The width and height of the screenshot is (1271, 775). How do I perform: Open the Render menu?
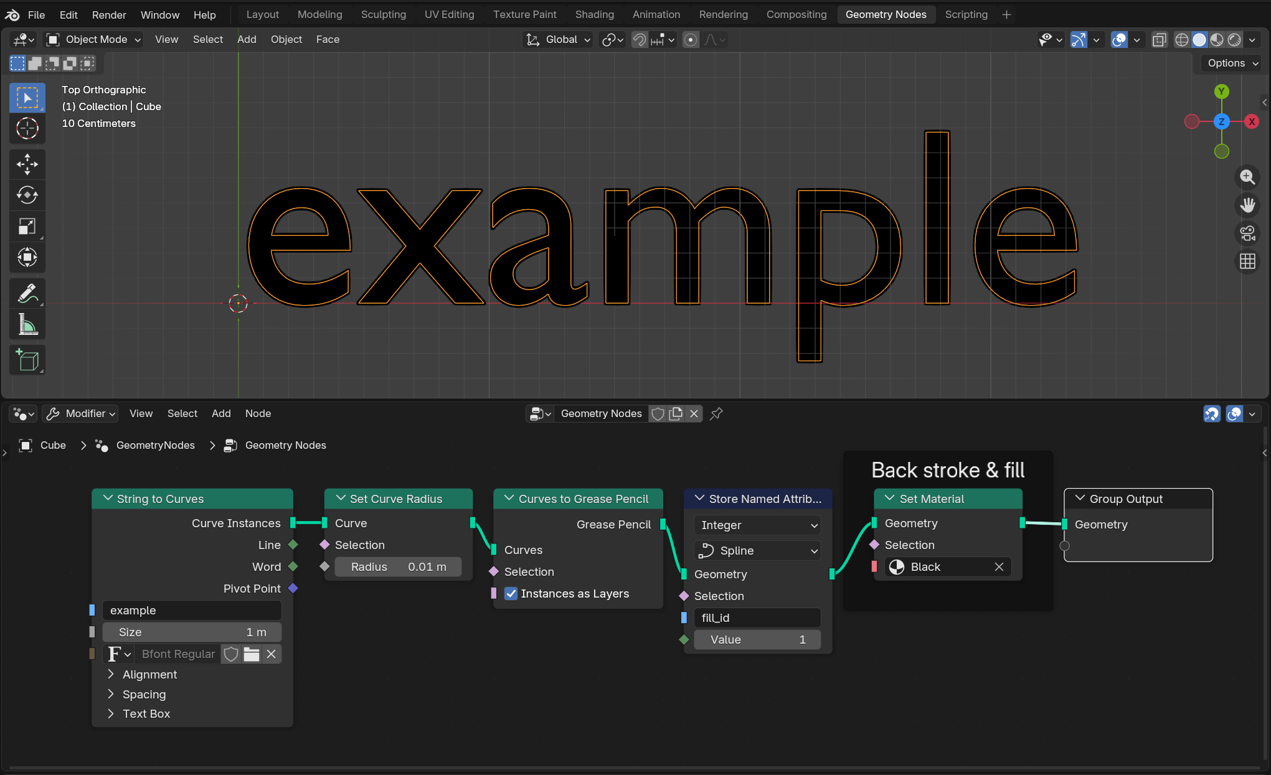(109, 14)
